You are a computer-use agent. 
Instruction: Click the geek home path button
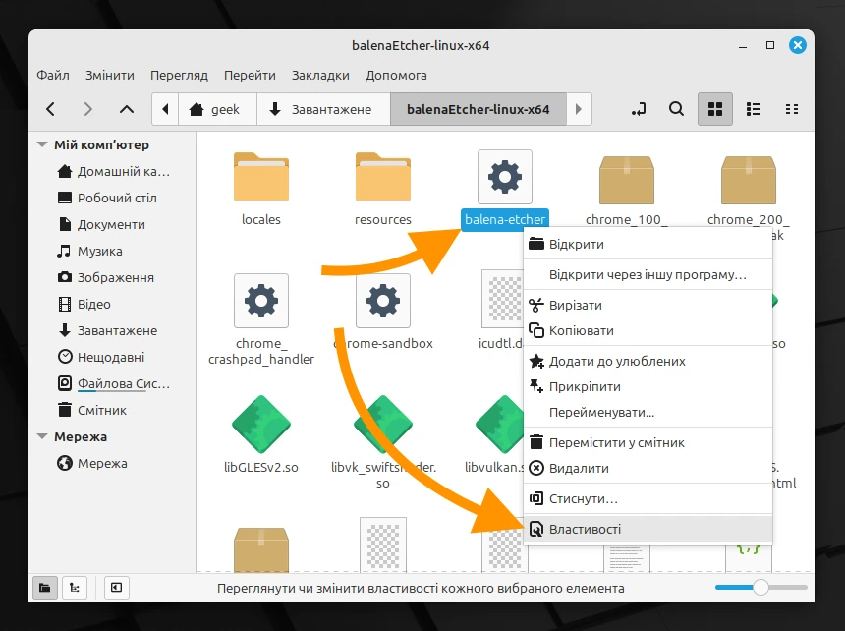coord(217,109)
